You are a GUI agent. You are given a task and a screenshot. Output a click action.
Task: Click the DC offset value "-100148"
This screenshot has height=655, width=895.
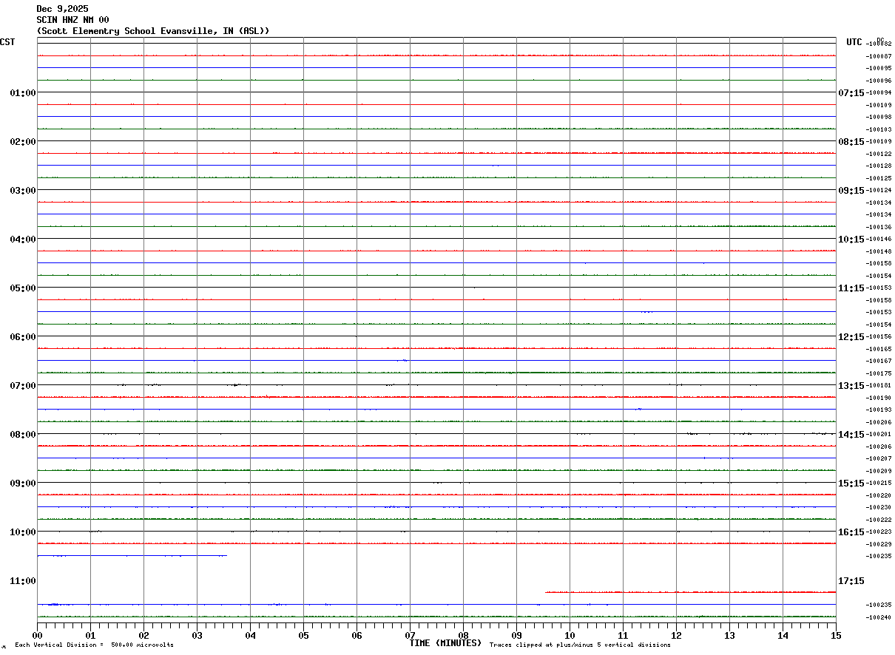(879, 251)
